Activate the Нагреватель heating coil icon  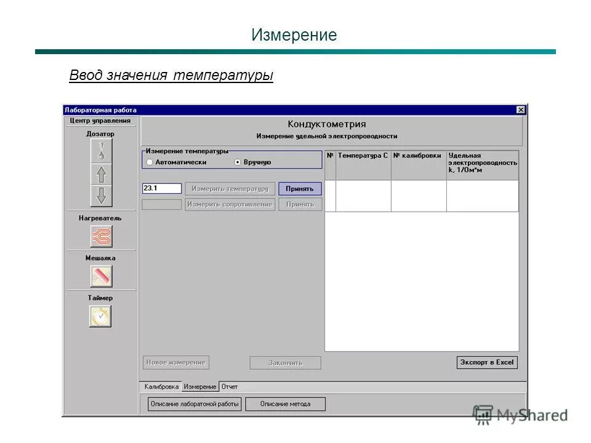tap(100, 236)
